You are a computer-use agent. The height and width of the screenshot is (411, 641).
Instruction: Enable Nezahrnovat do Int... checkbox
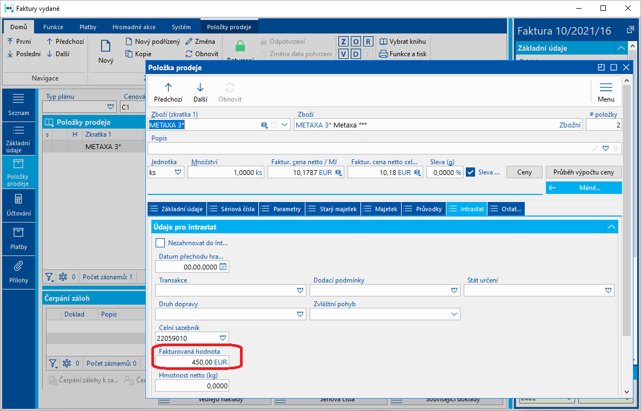pos(160,243)
